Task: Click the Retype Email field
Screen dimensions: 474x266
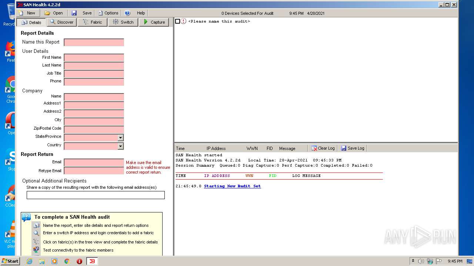Action: click(x=94, y=171)
